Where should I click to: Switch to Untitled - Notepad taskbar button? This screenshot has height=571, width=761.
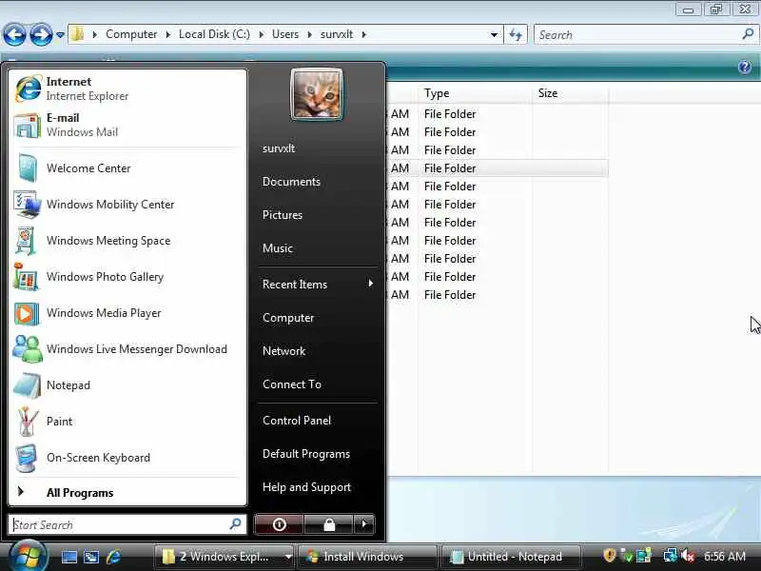(510, 557)
